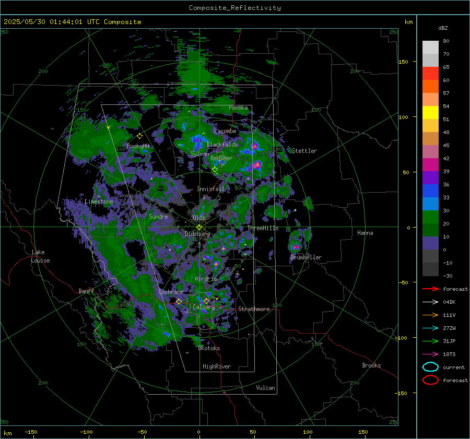The height and width of the screenshot is (439, 470).
Task: Click the Innisfail label on map
Action: [210, 189]
